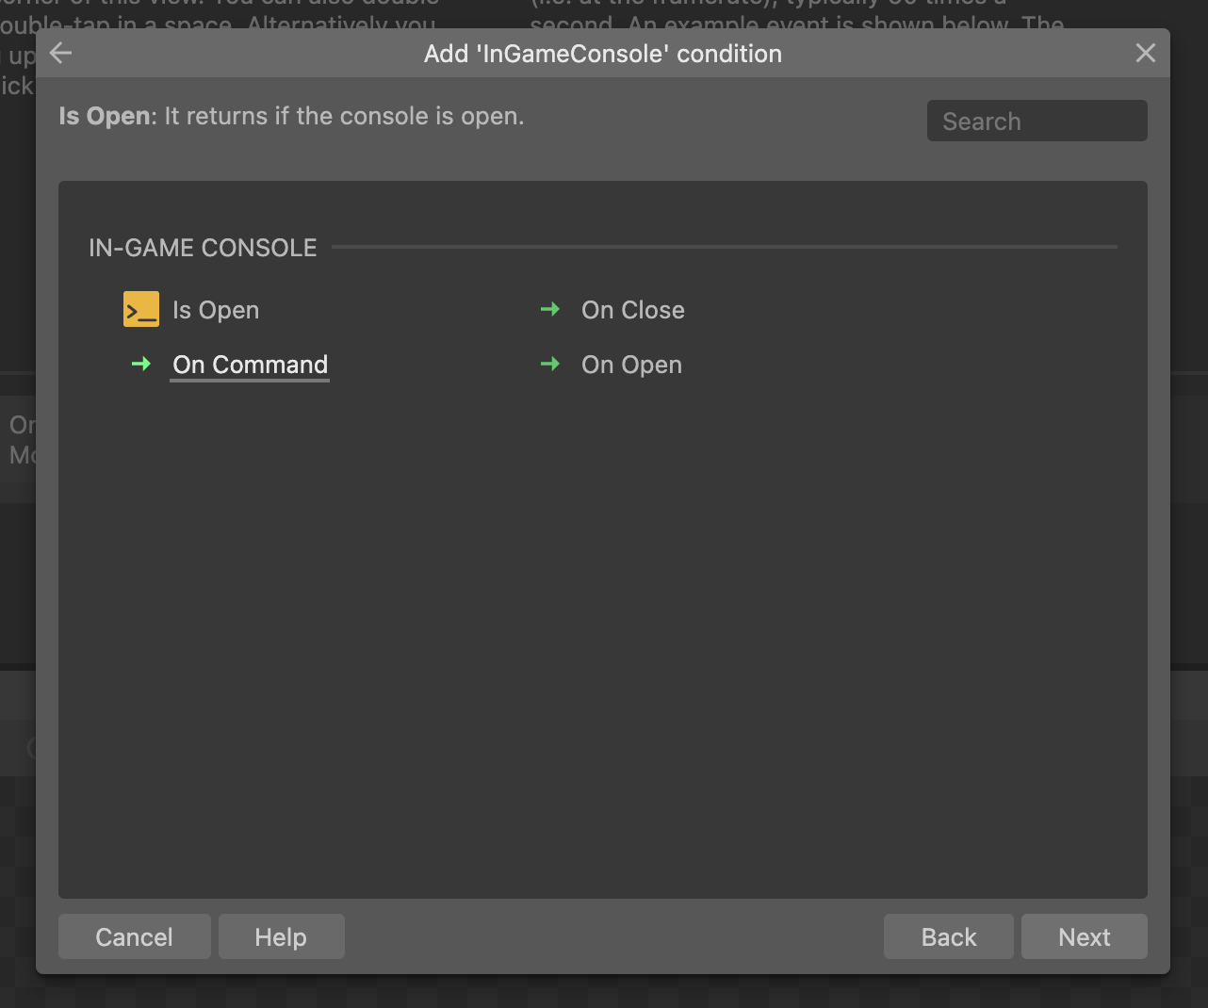
Task: Click the back arrow icon in title bar
Action: click(x=61, y=54)
